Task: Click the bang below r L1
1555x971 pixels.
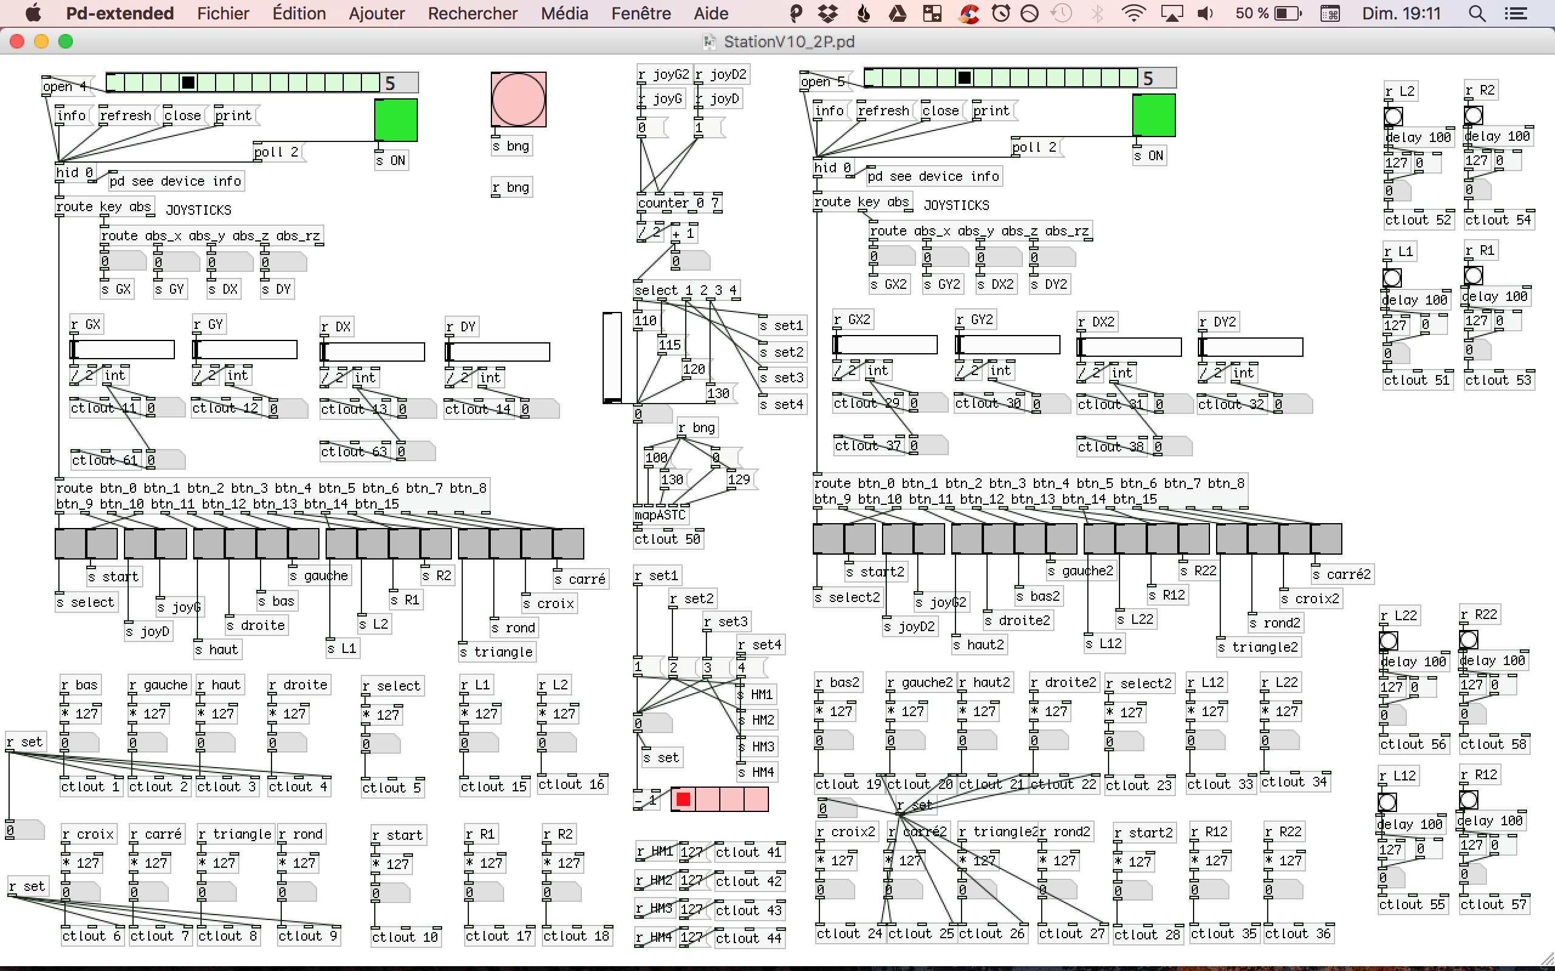Action: coord(1391,278)
